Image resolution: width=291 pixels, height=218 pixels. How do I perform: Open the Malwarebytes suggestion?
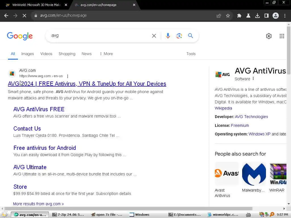(254, 178)
